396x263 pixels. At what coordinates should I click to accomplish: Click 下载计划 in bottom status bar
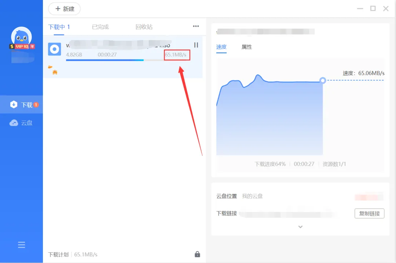tap(58, 255)
